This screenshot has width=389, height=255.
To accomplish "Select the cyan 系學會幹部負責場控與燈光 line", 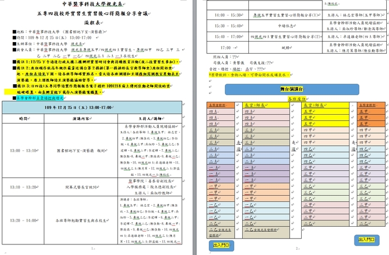I will tap(39, 98).
